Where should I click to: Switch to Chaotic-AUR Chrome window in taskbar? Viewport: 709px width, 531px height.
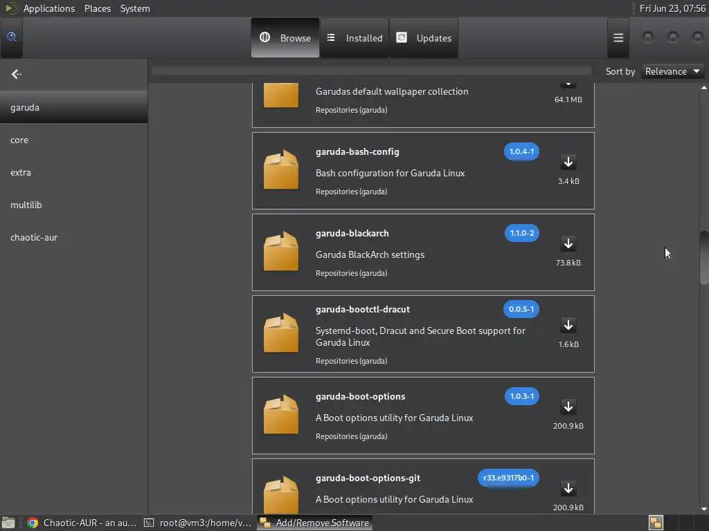(x=82, y=523)
